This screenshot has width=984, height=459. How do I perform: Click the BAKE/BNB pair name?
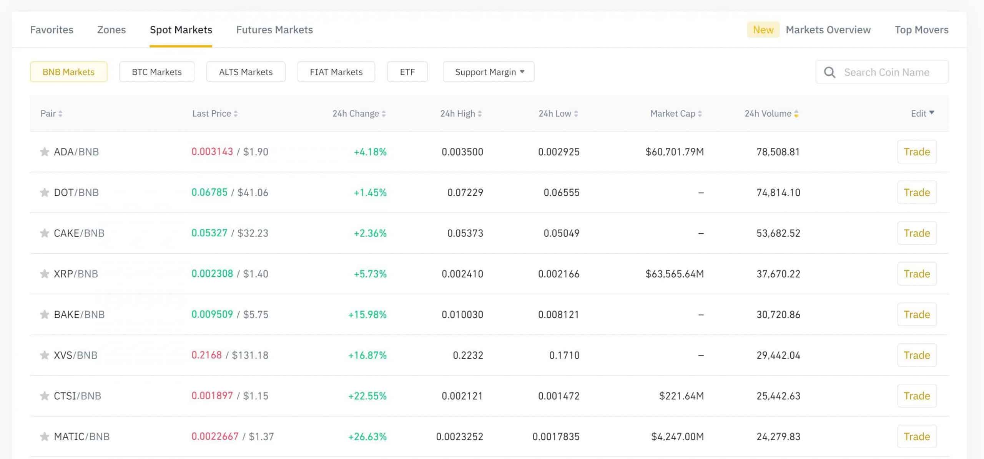(x=79, y=314)
